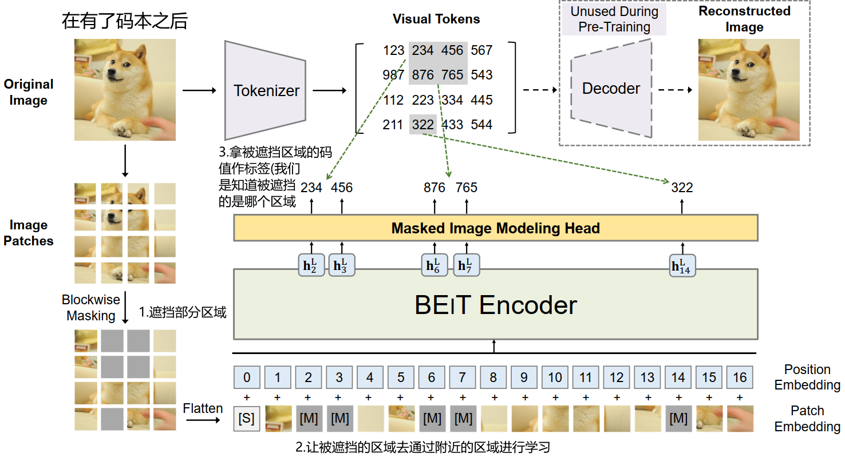Click the BEiT Encoder block
This screenshot has width=845, height=461.
point(496,305)
